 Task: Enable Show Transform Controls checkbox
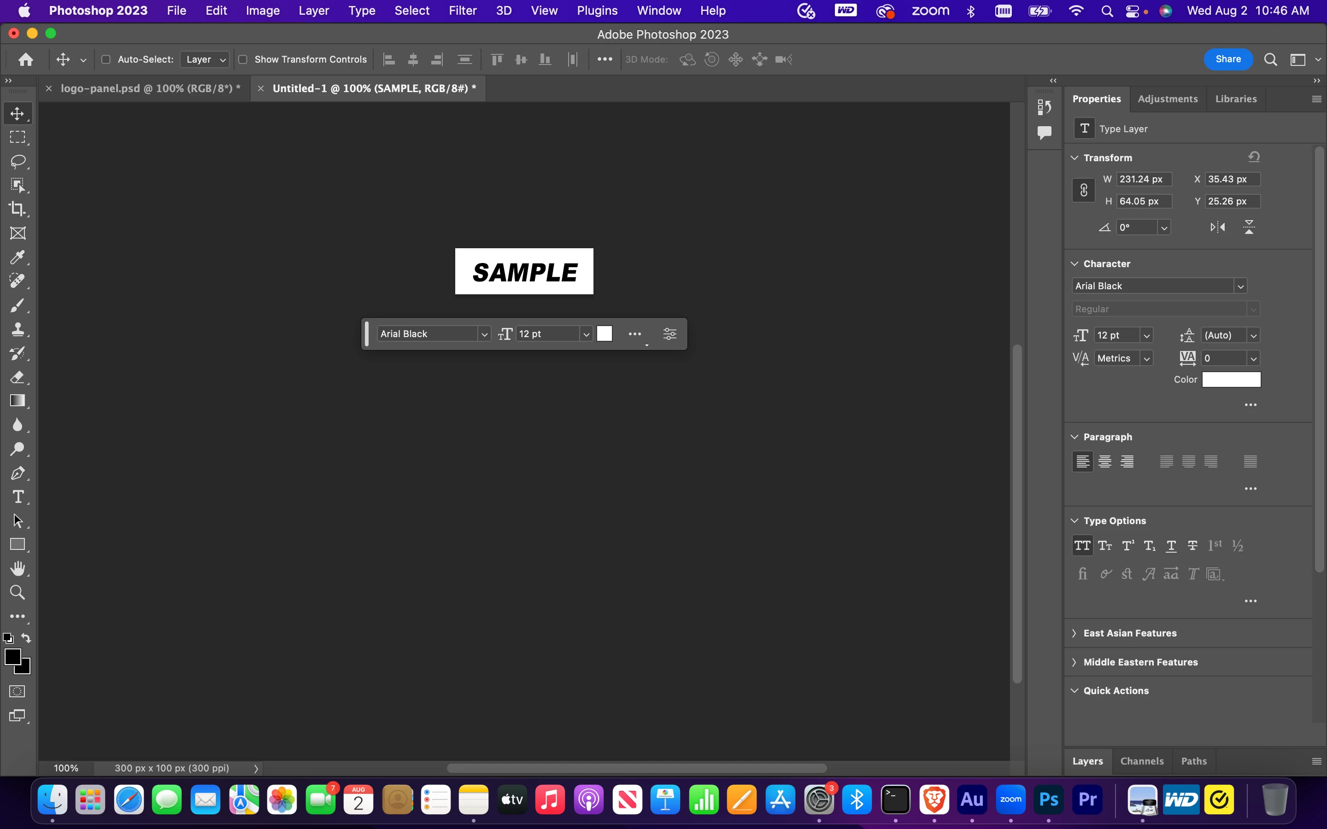[243, 59]
